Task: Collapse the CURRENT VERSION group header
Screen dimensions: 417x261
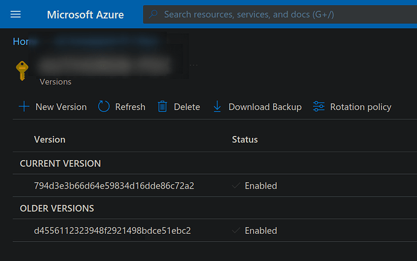Action: [x=60, y=164]
